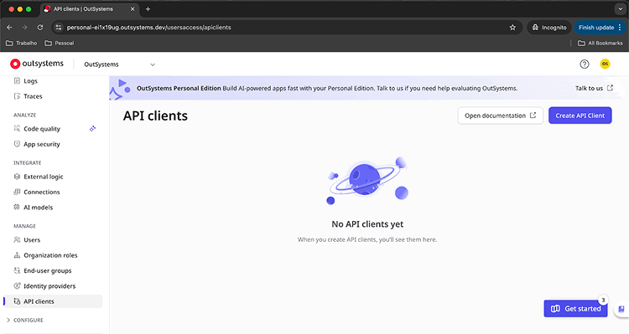Click the Traces icon
Screen dimensions: 629x334
pos(17,96)
